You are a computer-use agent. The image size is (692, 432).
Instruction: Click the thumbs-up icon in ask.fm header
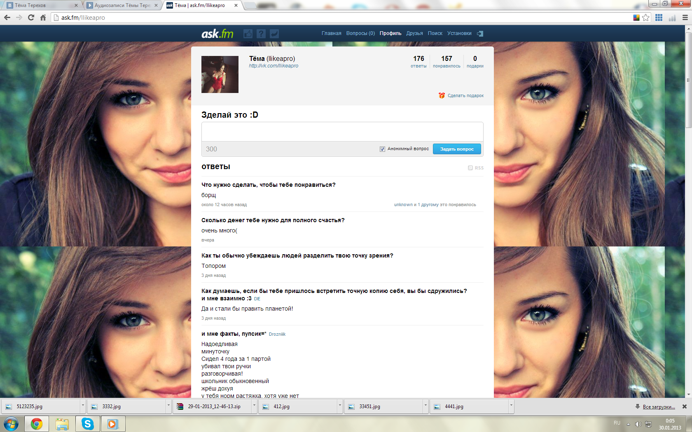coord(248,33)
